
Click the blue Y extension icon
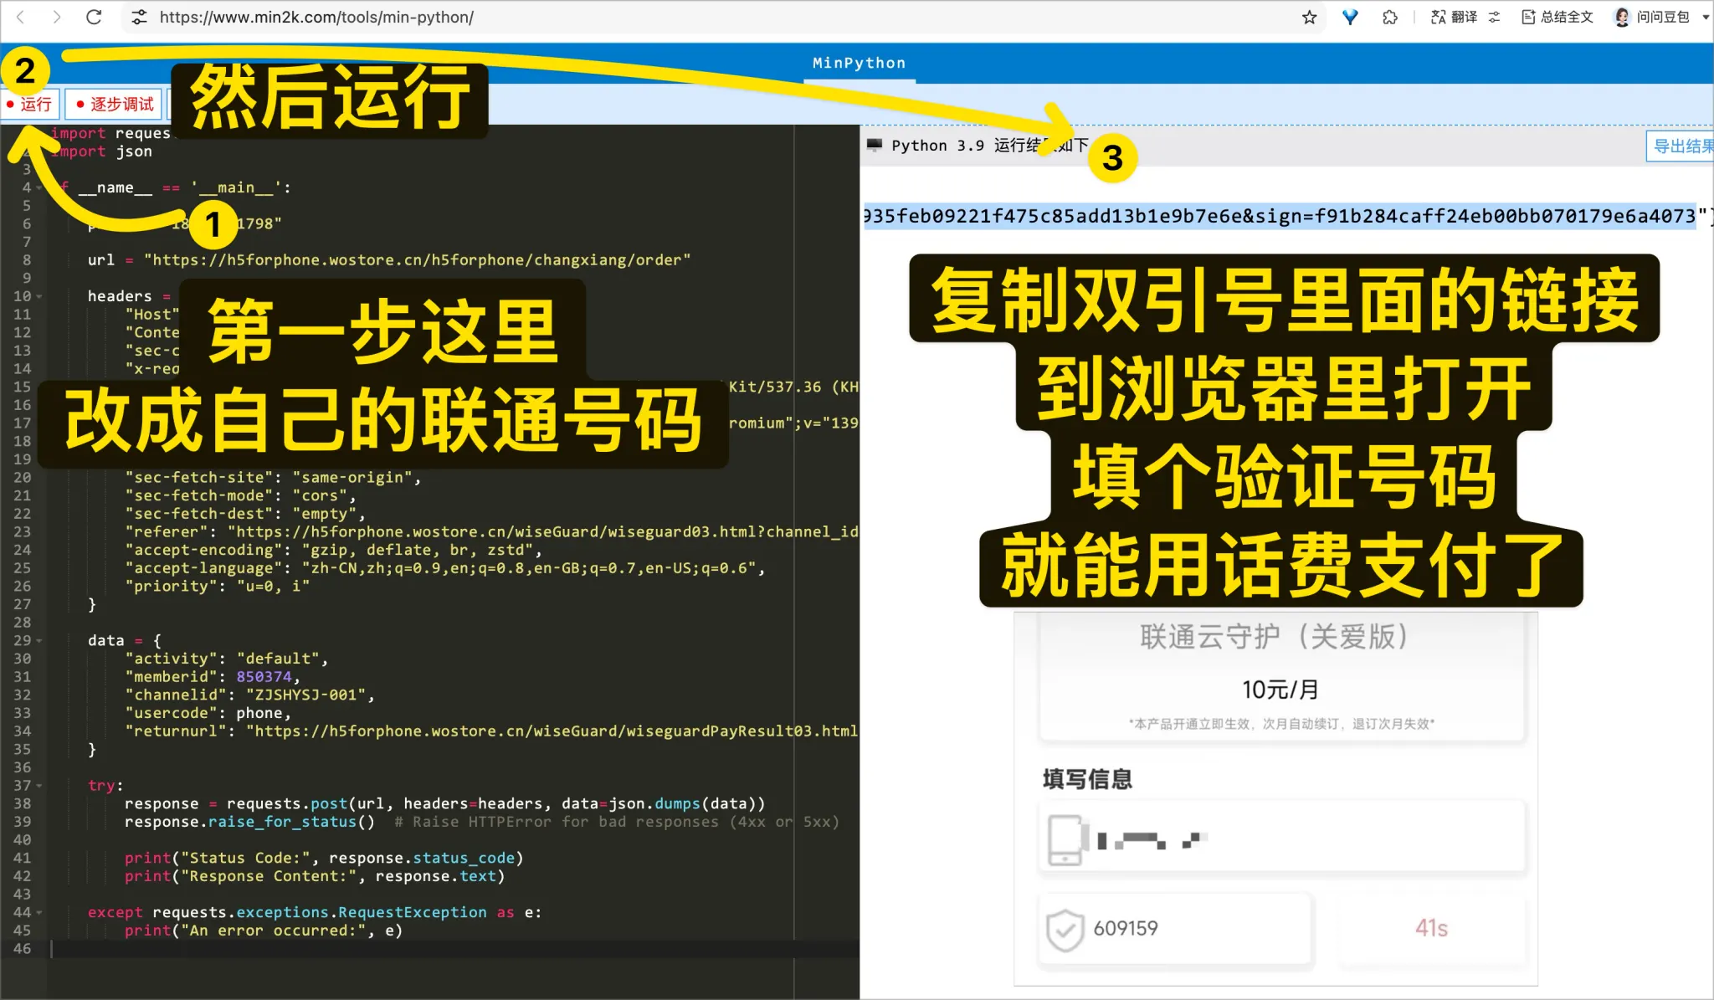1350,17
